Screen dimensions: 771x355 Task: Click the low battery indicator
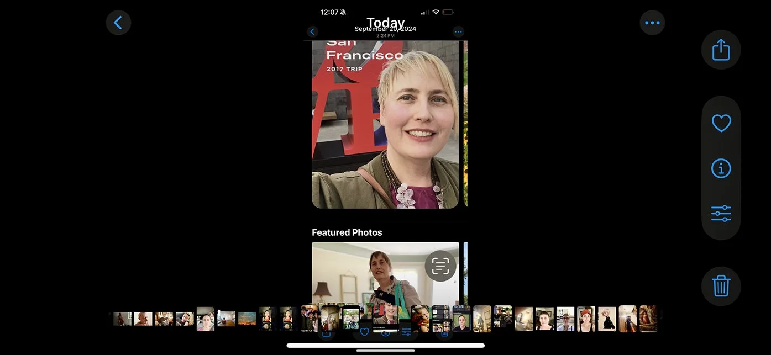coord(448,12)
